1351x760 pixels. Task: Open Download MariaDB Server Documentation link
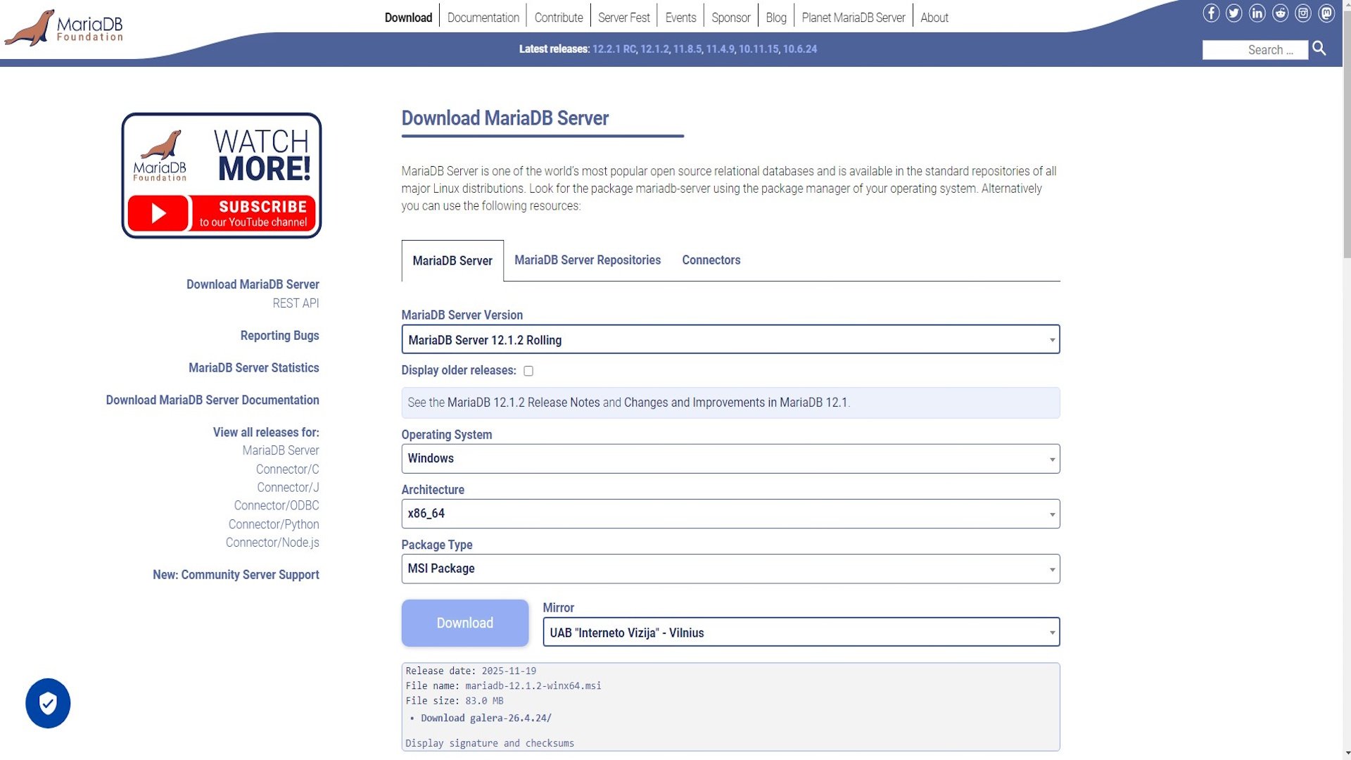(213, 400)
